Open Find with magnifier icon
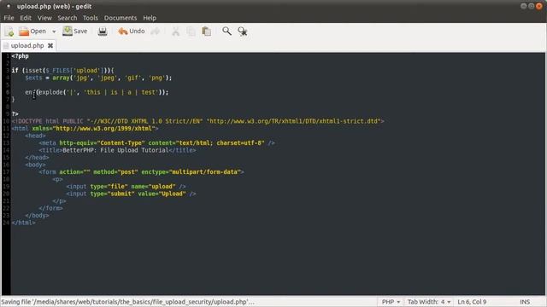Image resolution: width=547 pixels, height=307 pixels. (226, 32)
